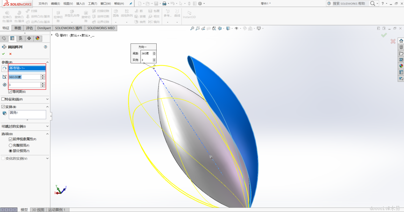Open SOLIDWORKS Resources home icon in task pane
The height and width of the screenshot is (212, 404).
click(x=401, y=41)
